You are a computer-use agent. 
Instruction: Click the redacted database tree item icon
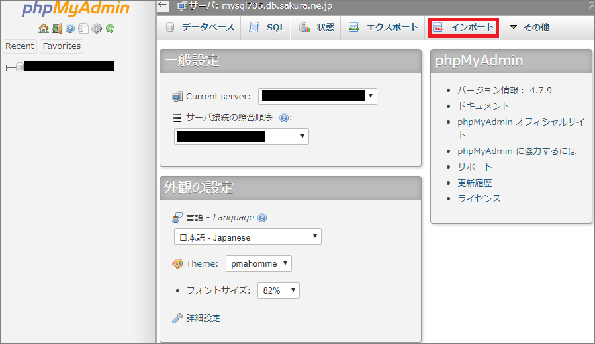coord(20,67)
